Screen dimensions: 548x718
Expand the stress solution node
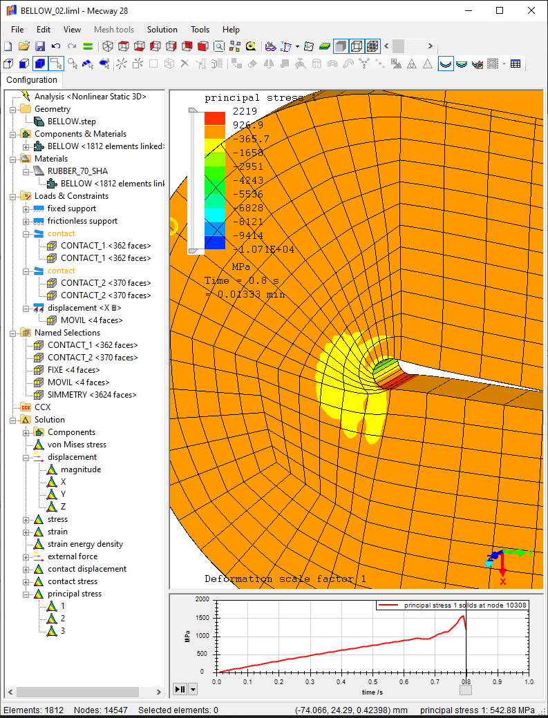click(26, 519)
